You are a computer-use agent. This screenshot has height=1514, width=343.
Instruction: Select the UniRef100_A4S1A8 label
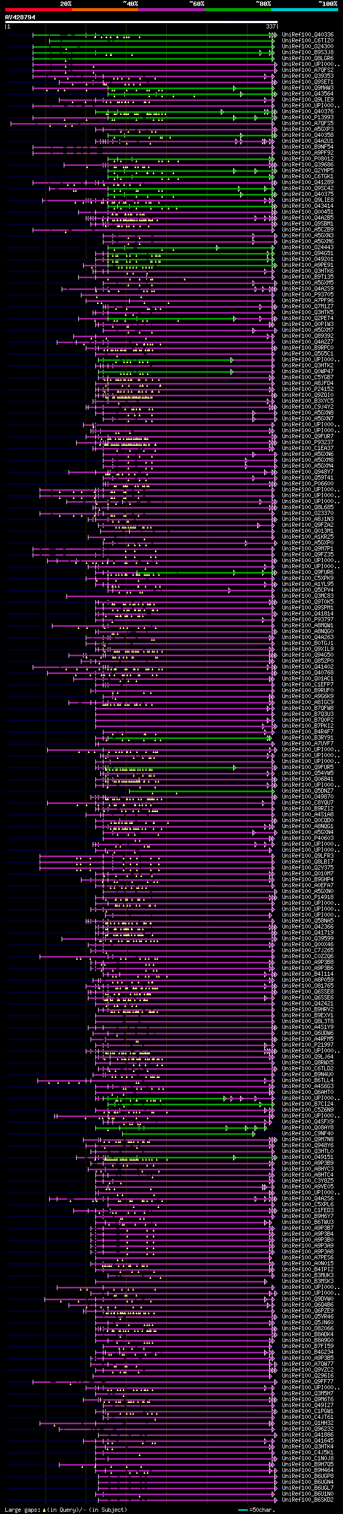click(308, 815)
